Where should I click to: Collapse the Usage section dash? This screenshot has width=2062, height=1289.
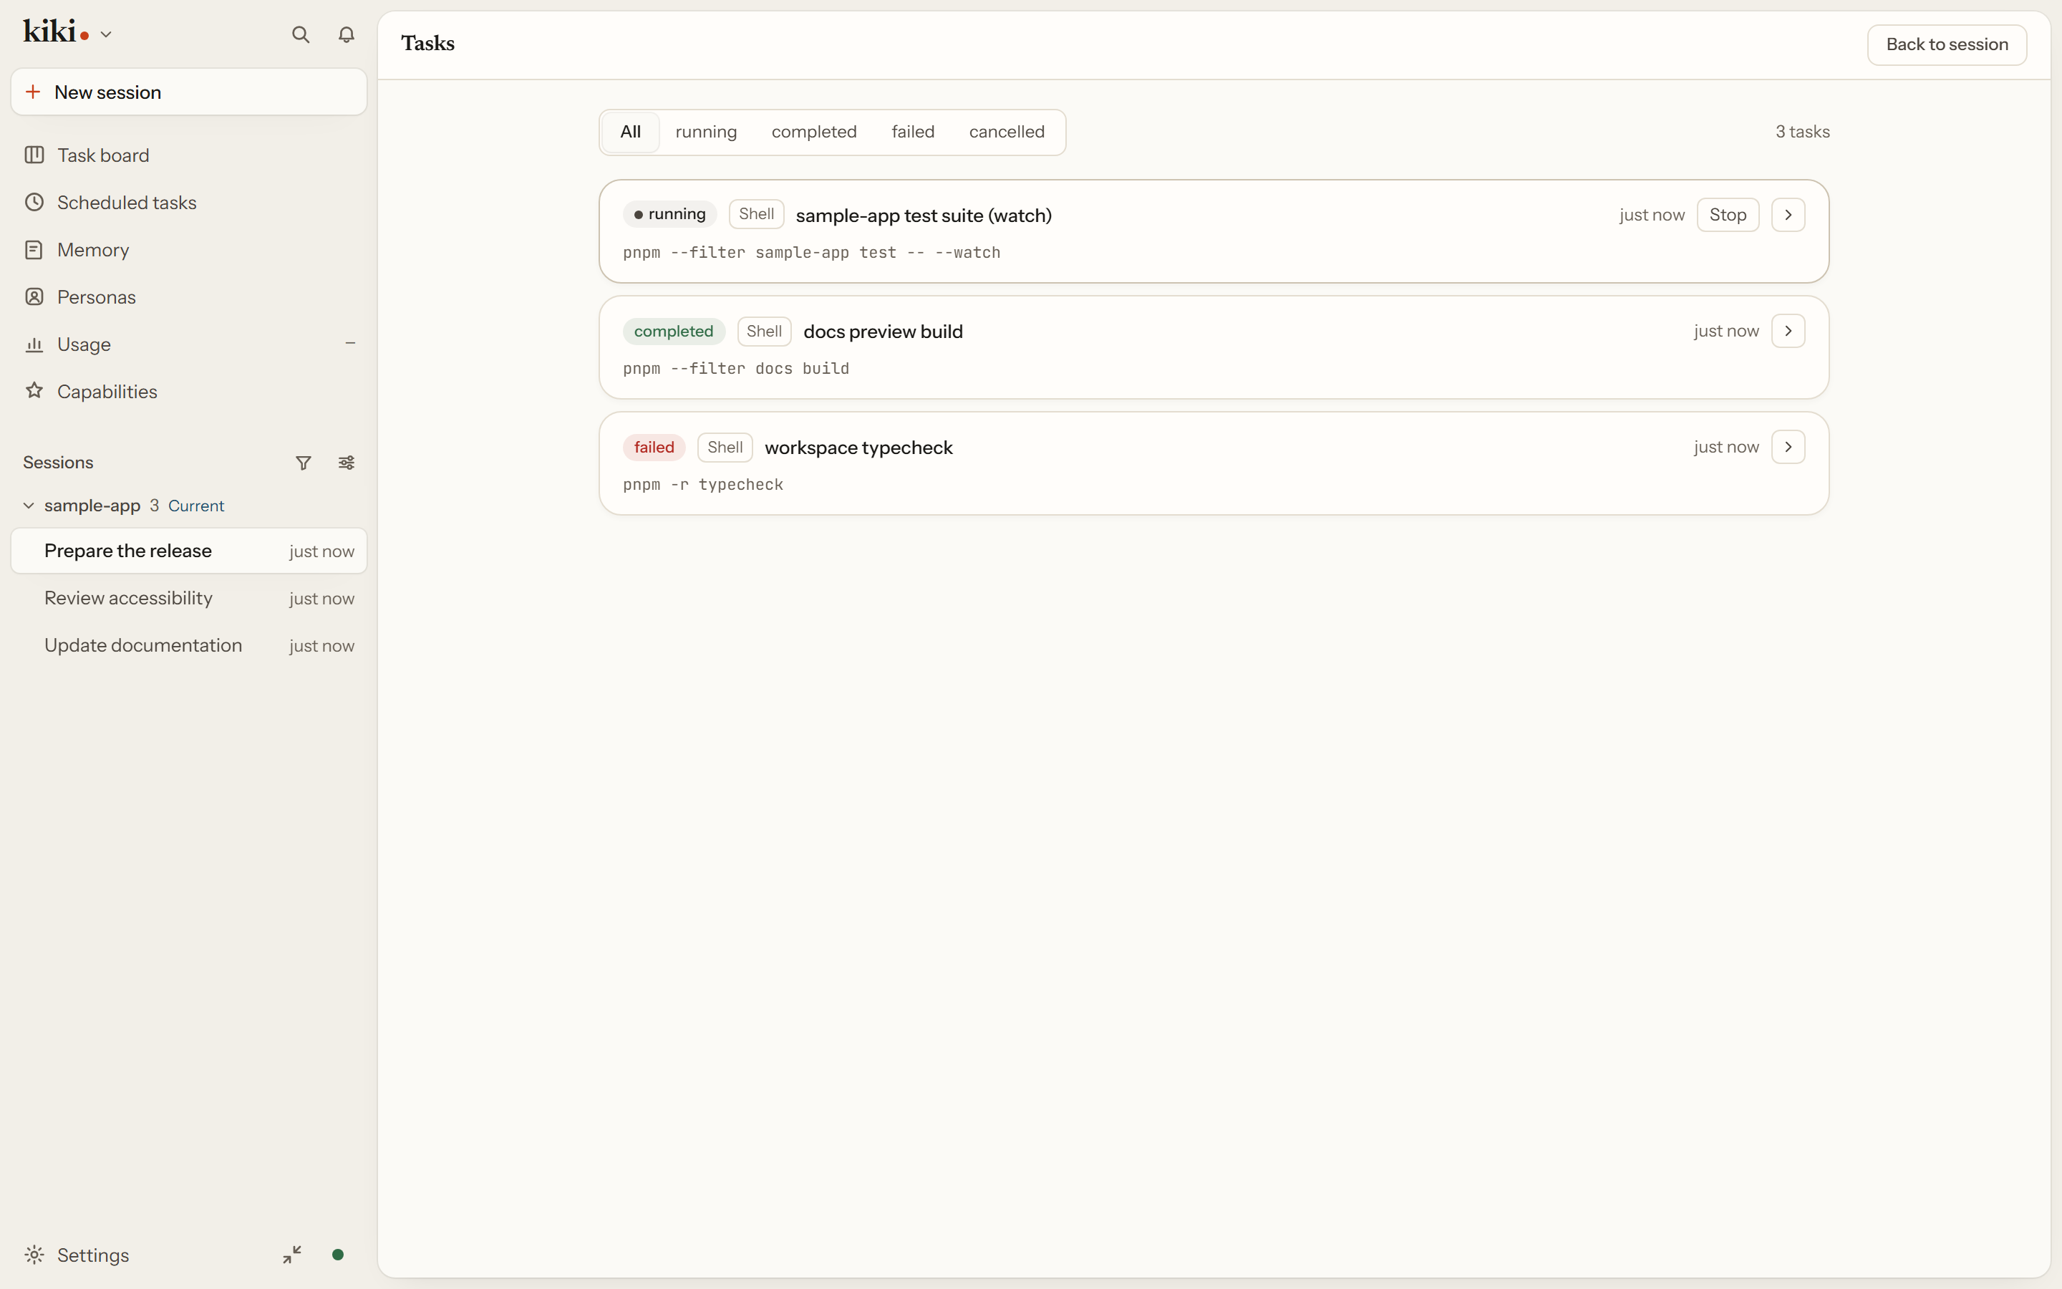tap(350, 344)
